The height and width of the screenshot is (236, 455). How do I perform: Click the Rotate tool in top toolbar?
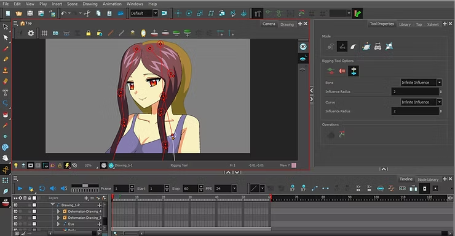[189, 13]
